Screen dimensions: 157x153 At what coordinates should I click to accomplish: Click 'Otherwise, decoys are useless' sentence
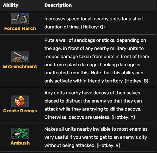pos(77,117)
